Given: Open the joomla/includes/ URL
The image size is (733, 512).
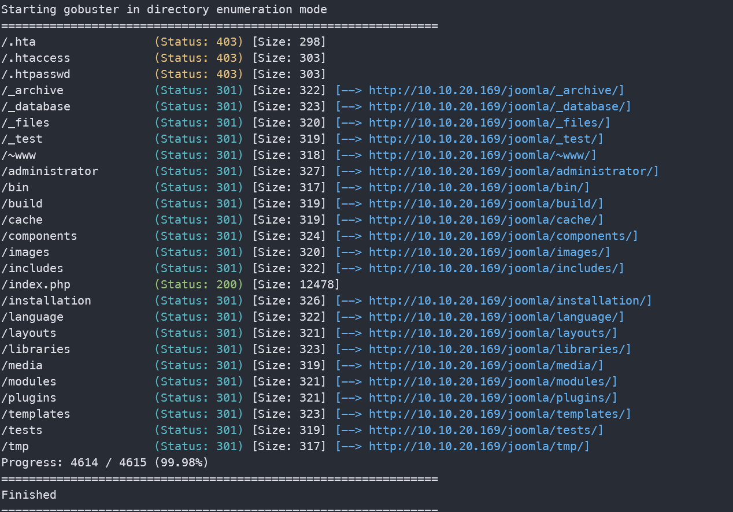Looking at the screenshot, I should [x=494, y=268].
